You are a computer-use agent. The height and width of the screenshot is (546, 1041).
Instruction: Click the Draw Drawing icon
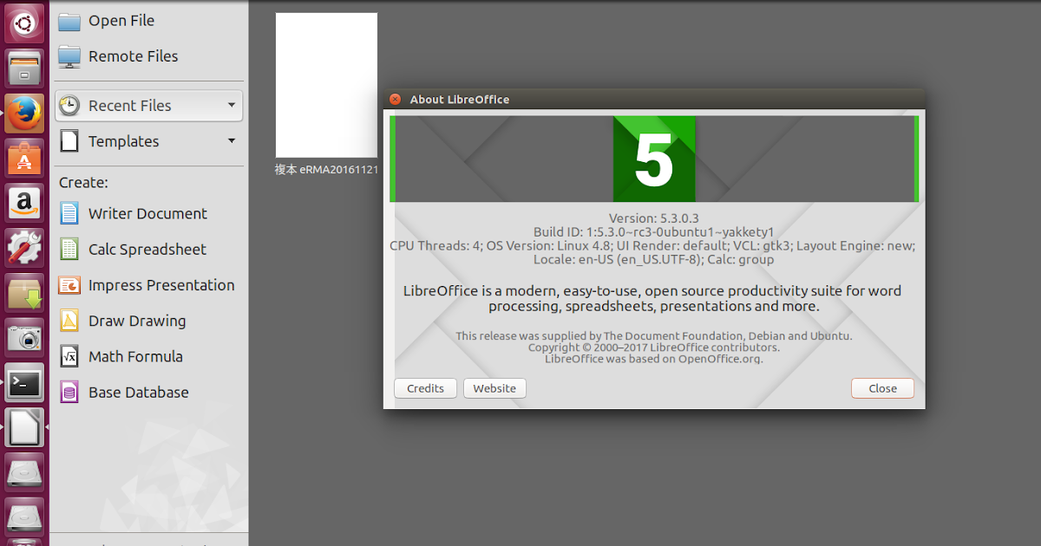coord(69,321)
